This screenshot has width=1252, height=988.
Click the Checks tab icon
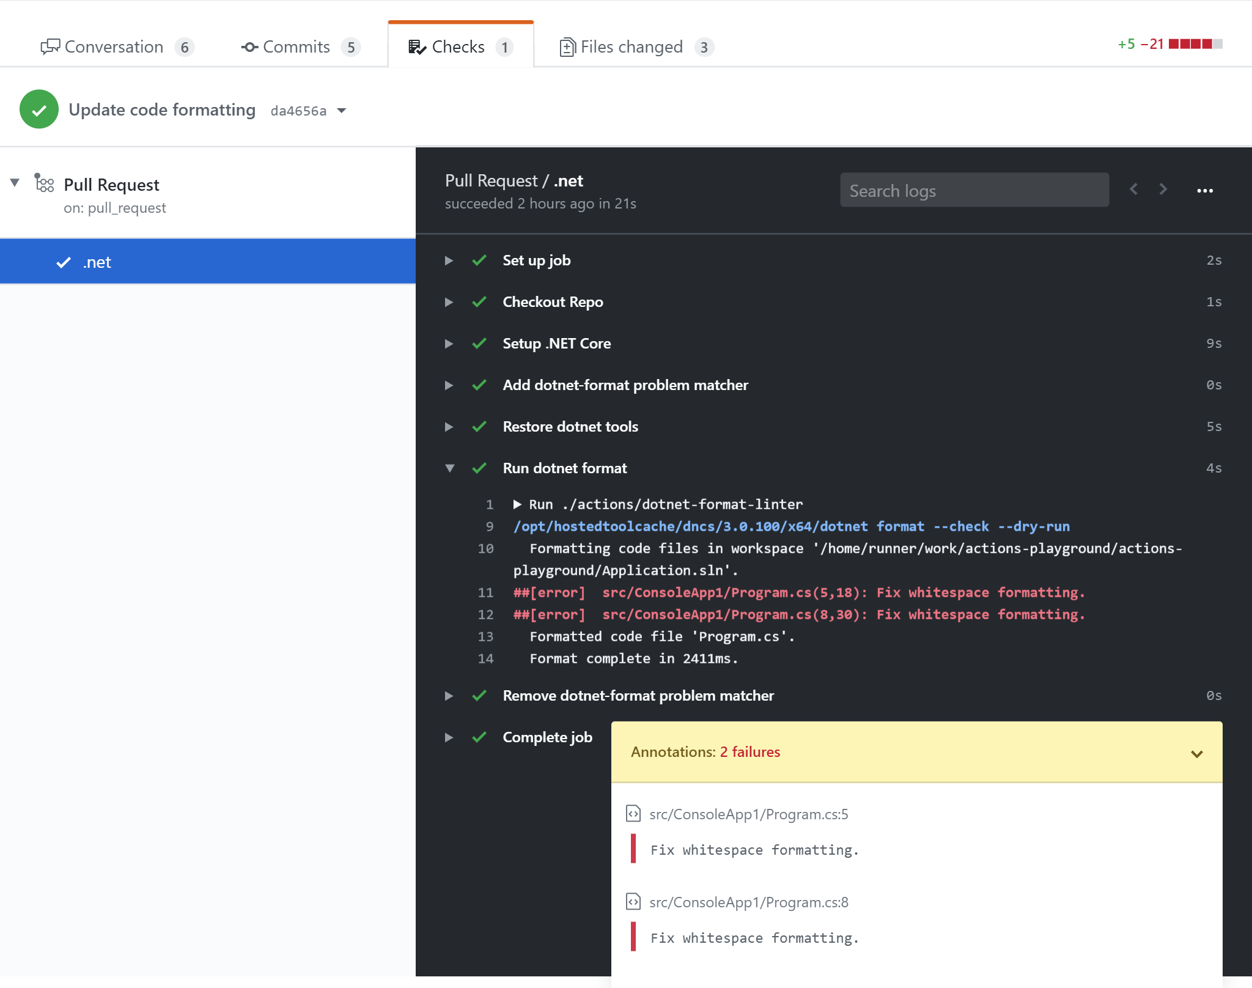pyautogui.click(x=414, y=46)
